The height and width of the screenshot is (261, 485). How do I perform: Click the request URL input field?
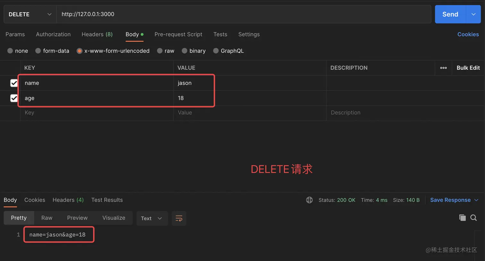[x=192, y=14]
